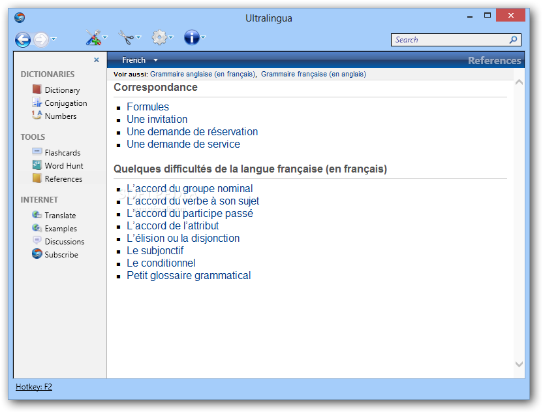This screenshot has width=543, height=413.
Task: Select References in the sidebar
Action: click(64, 179)
